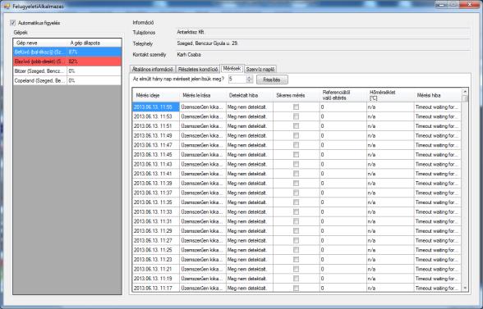This screenshot has width=483, height=309.
Task: Click the Frissítés button
Action: pyautogui.click(x=272, y=80)
